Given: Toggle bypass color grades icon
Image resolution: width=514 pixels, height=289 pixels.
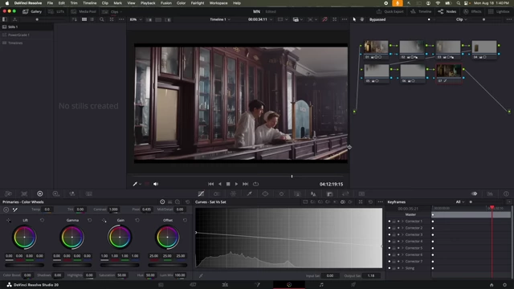Looking at the screenshot, I should point(324,19).
